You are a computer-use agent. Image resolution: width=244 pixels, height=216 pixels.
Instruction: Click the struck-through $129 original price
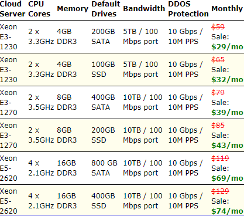pyautogui.click(x=220, y=191)
